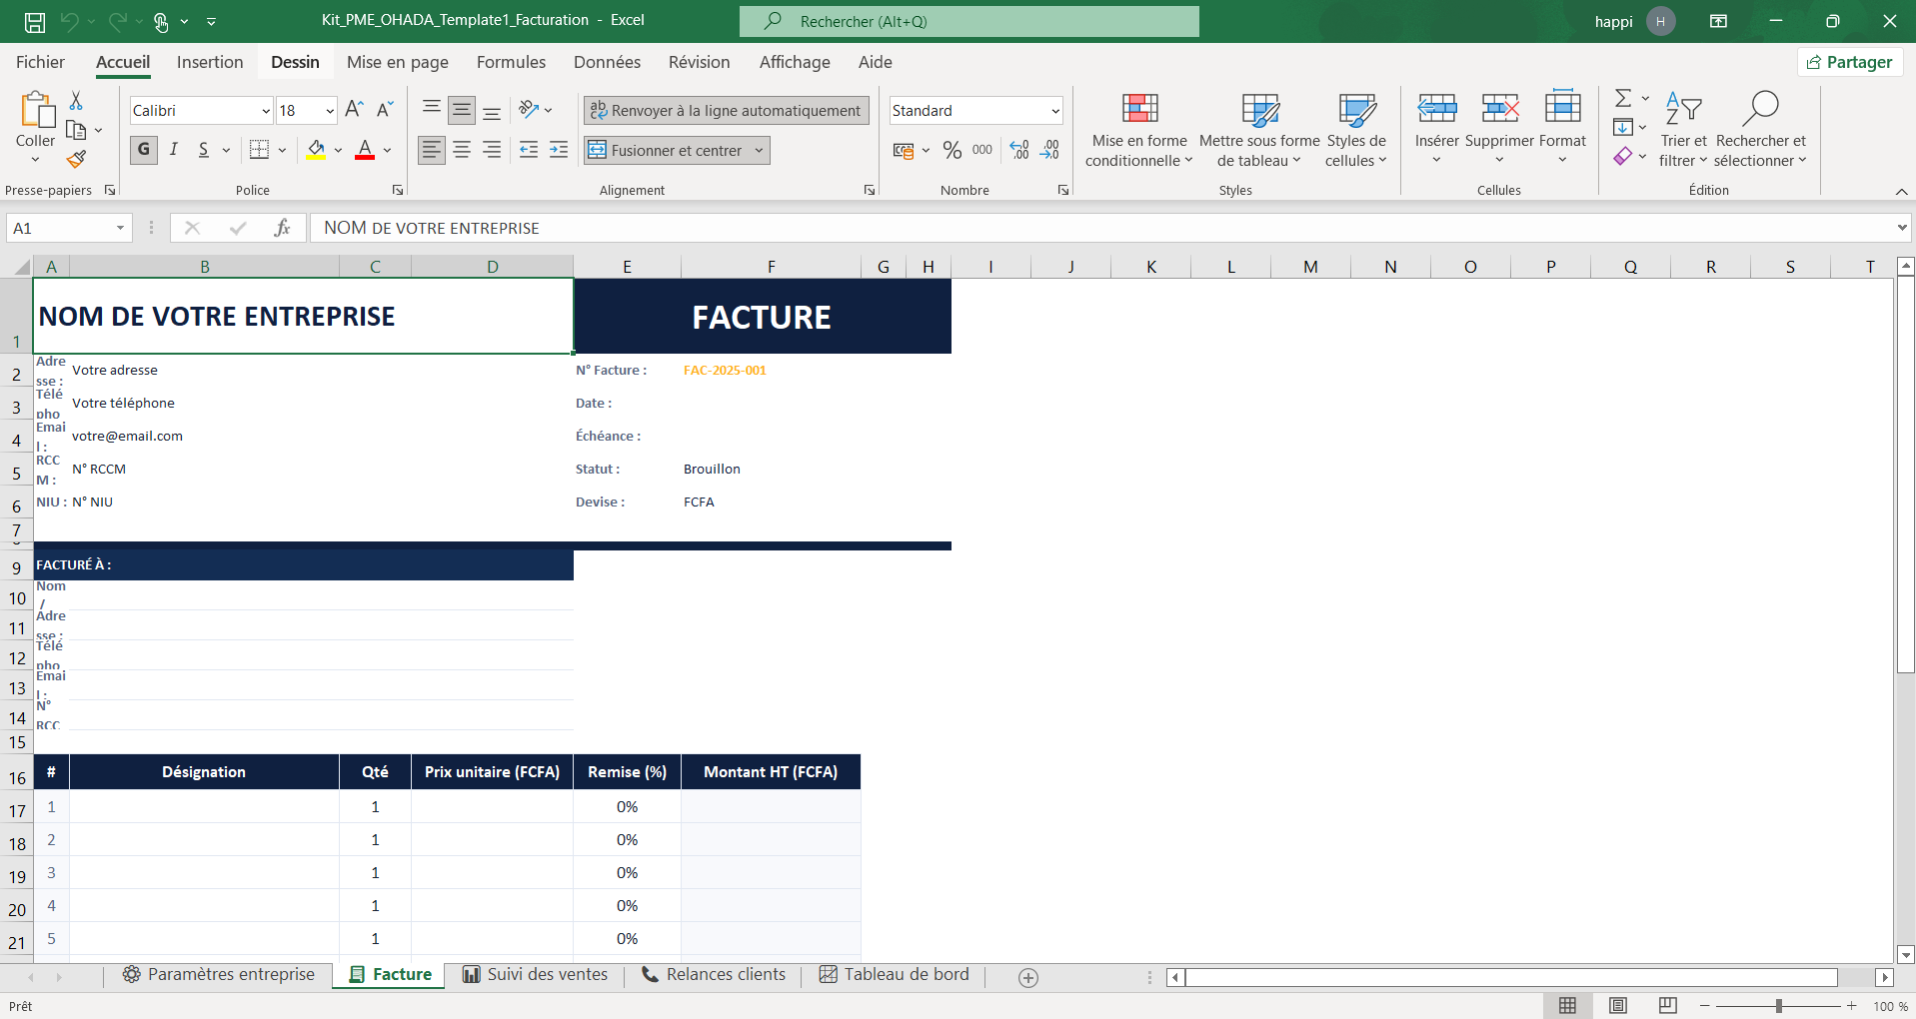
Task: Add a decimal place
Action: point(1019,150)
